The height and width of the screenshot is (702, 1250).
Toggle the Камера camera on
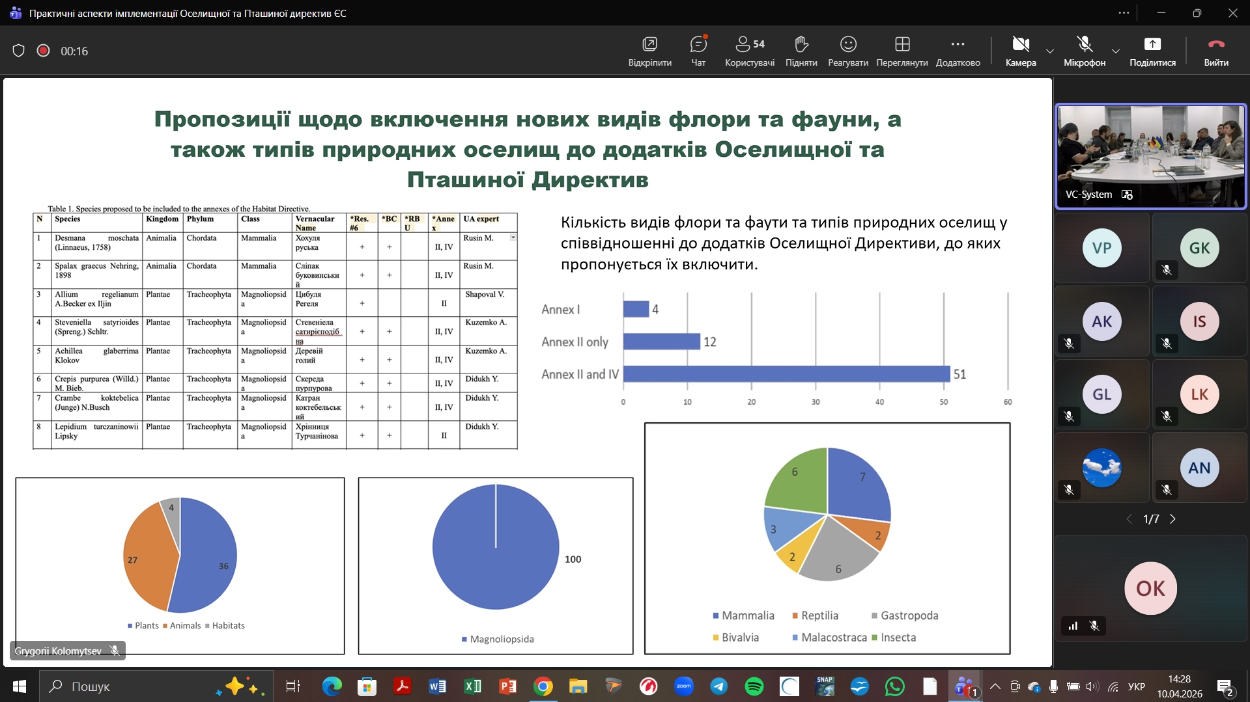(x=1020, y=45)
